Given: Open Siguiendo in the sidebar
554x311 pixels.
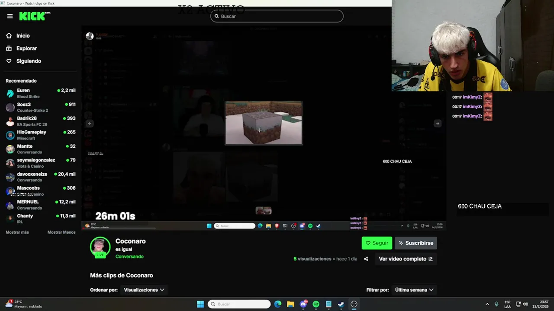Looking at the screenshot, I should (29, 61).
